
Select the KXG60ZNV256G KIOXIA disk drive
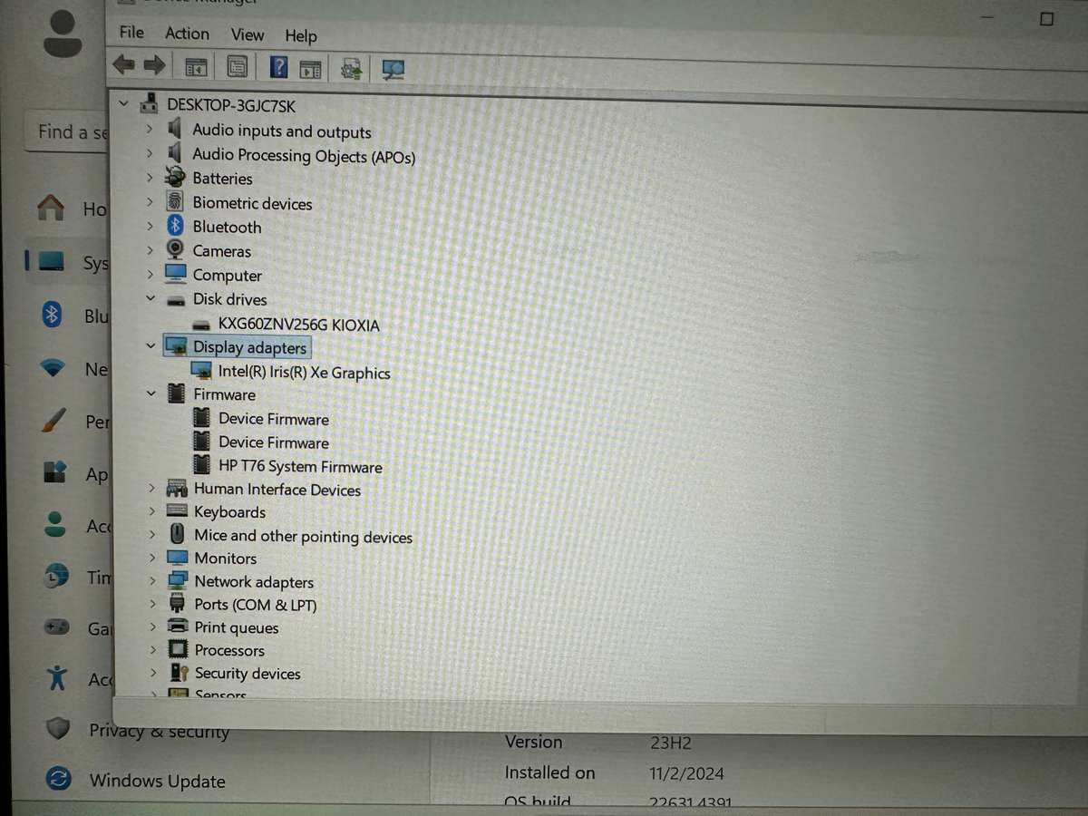(x=298, y=325)
